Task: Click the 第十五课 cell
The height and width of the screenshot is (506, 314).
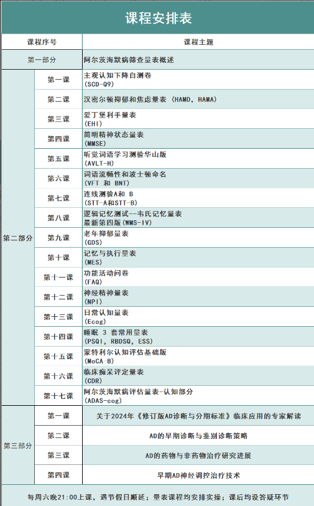Action: [58, 356]
